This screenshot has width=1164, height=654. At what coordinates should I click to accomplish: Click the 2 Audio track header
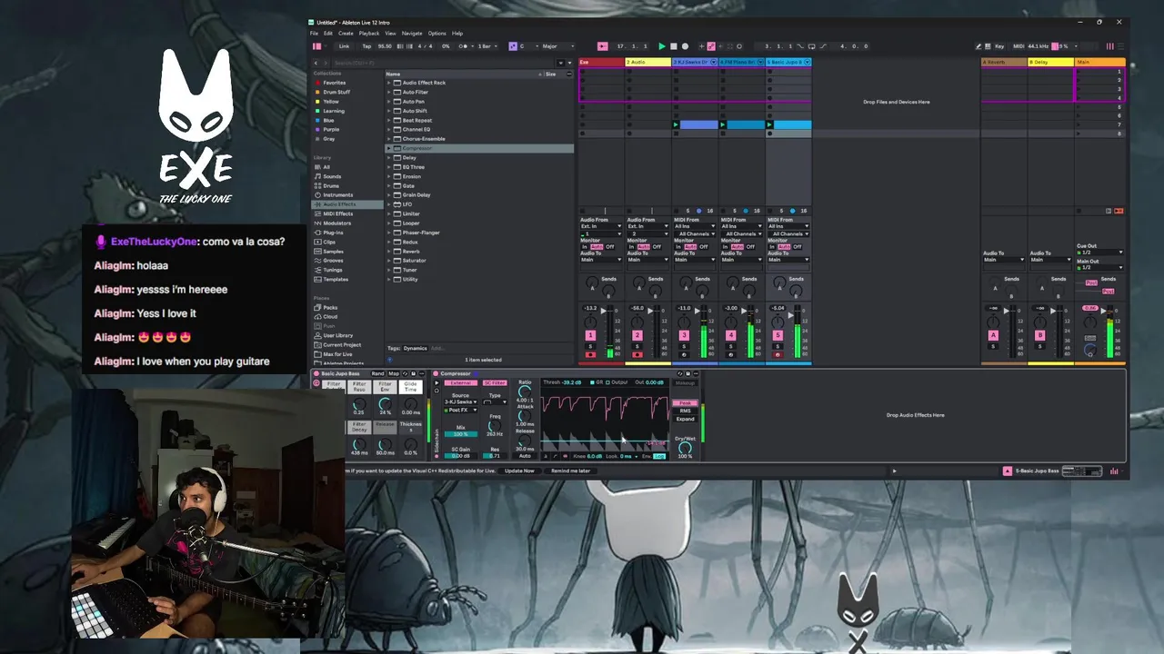(648, 62)
